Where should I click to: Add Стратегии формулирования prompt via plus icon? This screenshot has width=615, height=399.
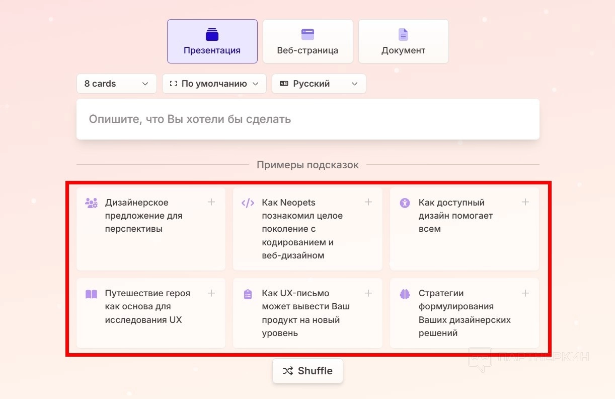tap(525, 293)
